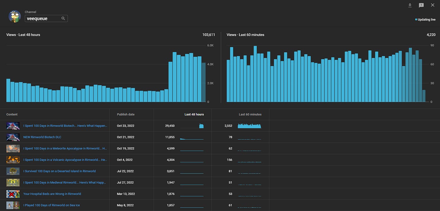This screenshot has height=211, width=440.
Task: Select the Last 48 hours column header
Action: pyautogui.click(x=194, y=114)
